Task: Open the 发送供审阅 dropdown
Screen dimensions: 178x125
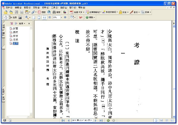Action: [x=110, y=12]
